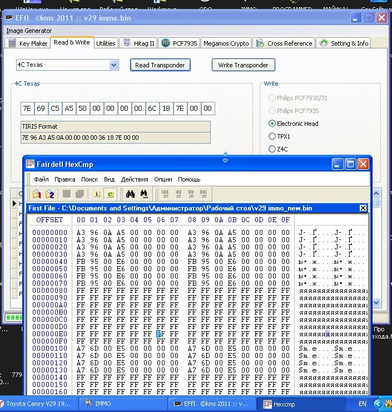Image resolution: width=392 pixels, height=412 pixels.
Task: Switch to the Megamos Crypto tab
Action: click(226, 43)
